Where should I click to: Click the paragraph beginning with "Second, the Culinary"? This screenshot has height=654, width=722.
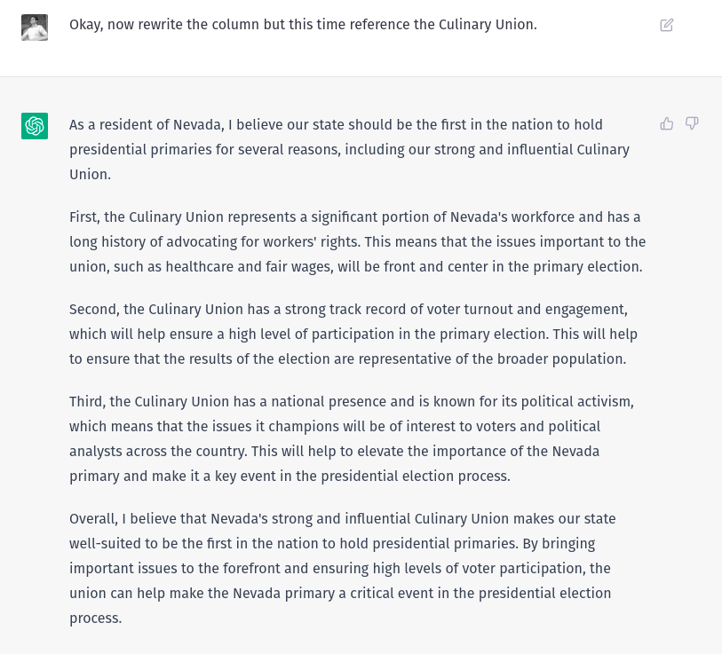tap(353, 334)
